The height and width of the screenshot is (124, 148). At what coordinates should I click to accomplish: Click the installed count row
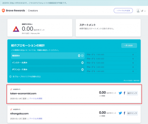click(x=48, y=63)
